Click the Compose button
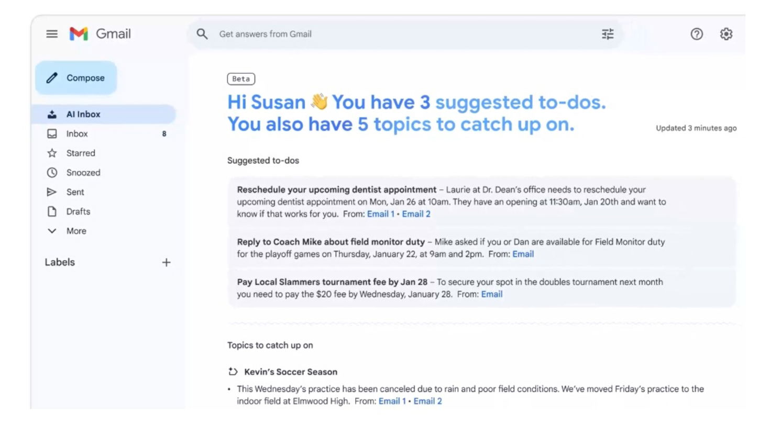Screen dimensions: 781x424 coord(75,77)
